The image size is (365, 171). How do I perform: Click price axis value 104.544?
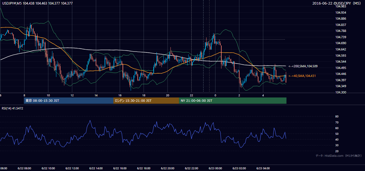341,62
